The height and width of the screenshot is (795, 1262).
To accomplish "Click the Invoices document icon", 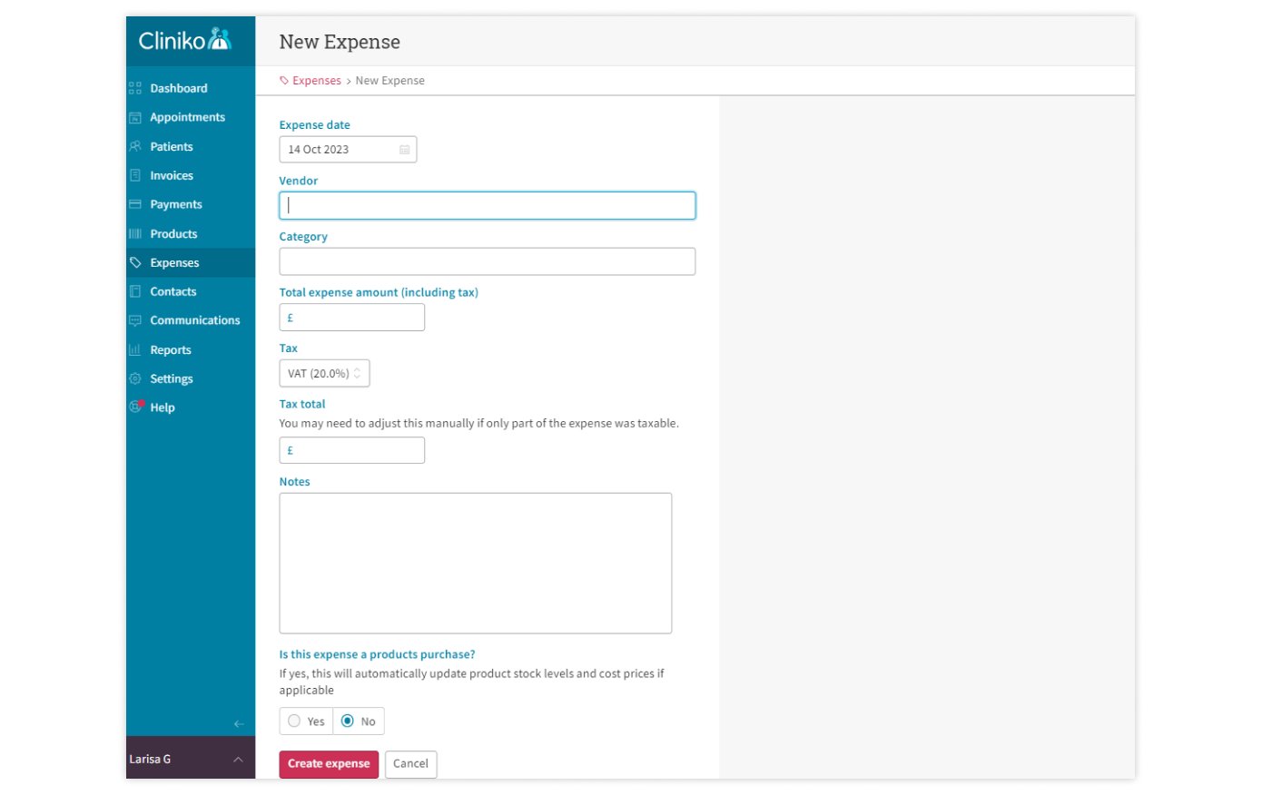I will pos(135,175).
